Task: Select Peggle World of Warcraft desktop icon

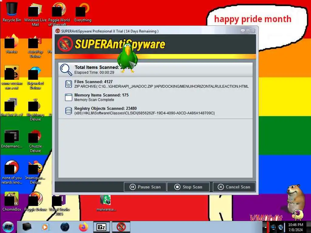Action: pyautogui.click(x=59, y=14)
